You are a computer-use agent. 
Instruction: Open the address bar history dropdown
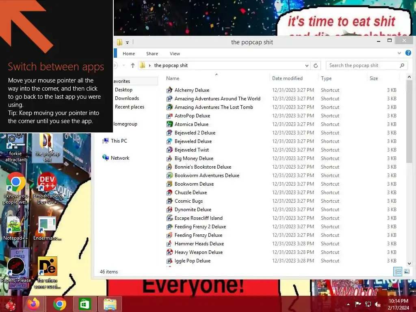(307, 65)
